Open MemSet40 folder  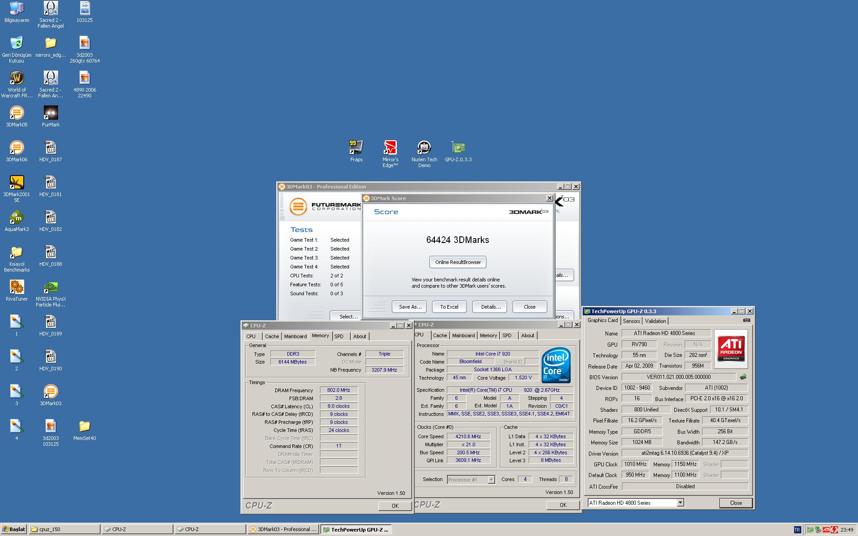pos(84,430)
